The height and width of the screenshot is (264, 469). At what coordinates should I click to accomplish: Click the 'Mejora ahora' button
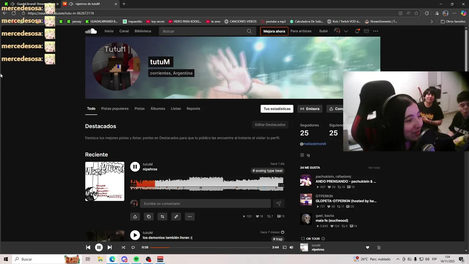point(274,31)
